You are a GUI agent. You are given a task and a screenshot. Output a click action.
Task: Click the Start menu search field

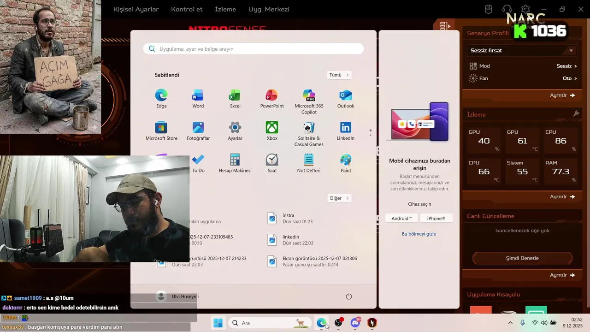pyautogui.click(x=254, y=49)
